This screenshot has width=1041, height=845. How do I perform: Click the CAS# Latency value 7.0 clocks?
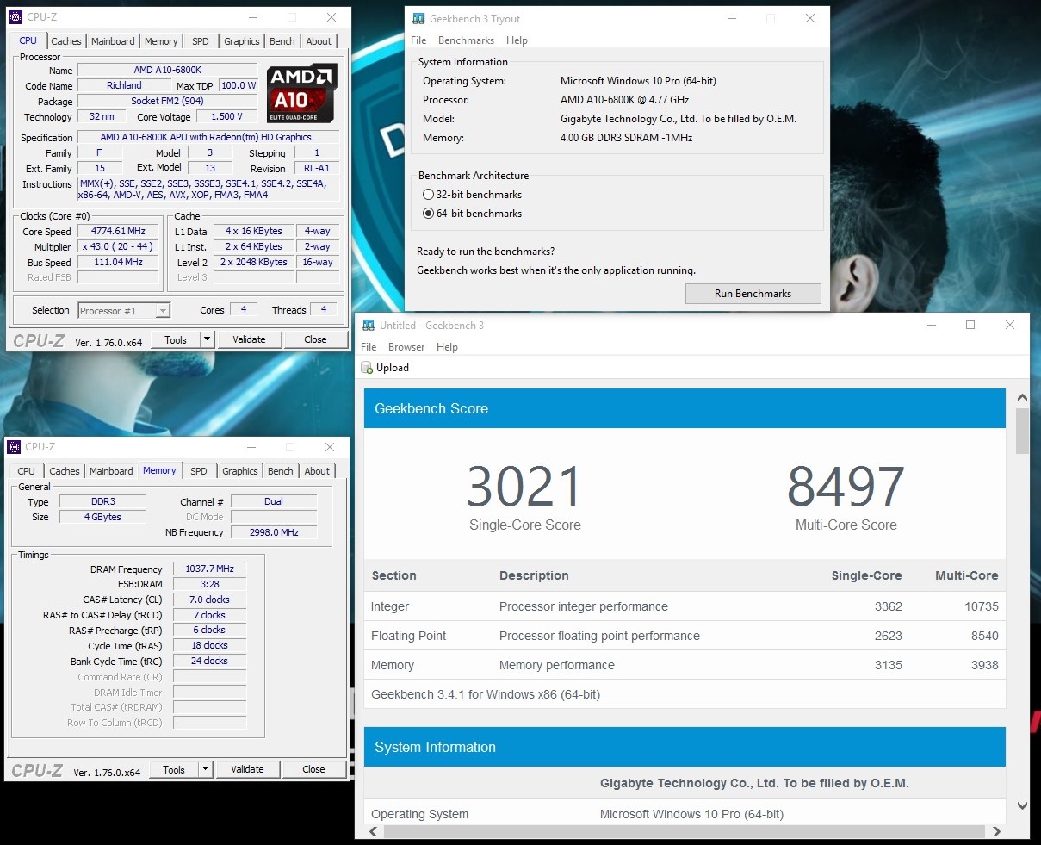pos(209,600)
